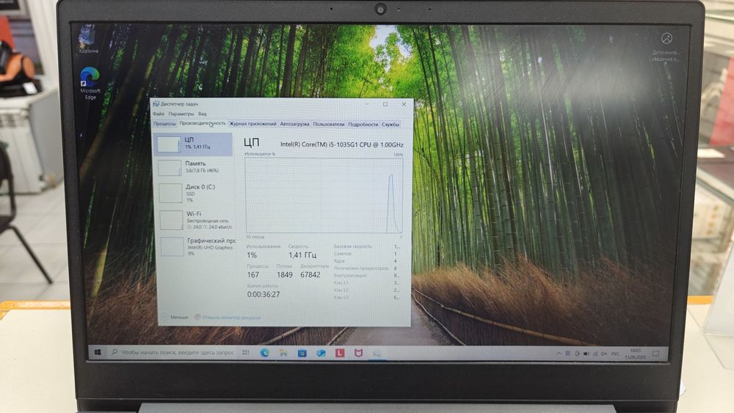Switch the РУС input language indicator
The image size is (734, 413).
(x=615, y=354)
